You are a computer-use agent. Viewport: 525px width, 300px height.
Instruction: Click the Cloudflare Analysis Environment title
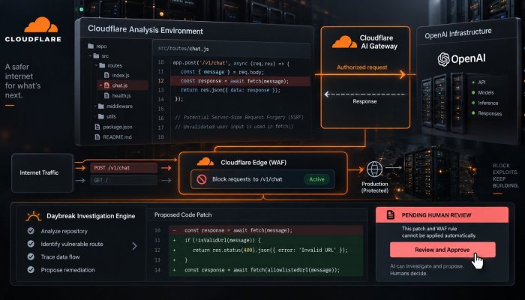tap(145, 30)
